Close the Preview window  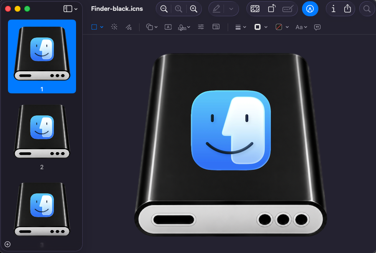(8, 9)
